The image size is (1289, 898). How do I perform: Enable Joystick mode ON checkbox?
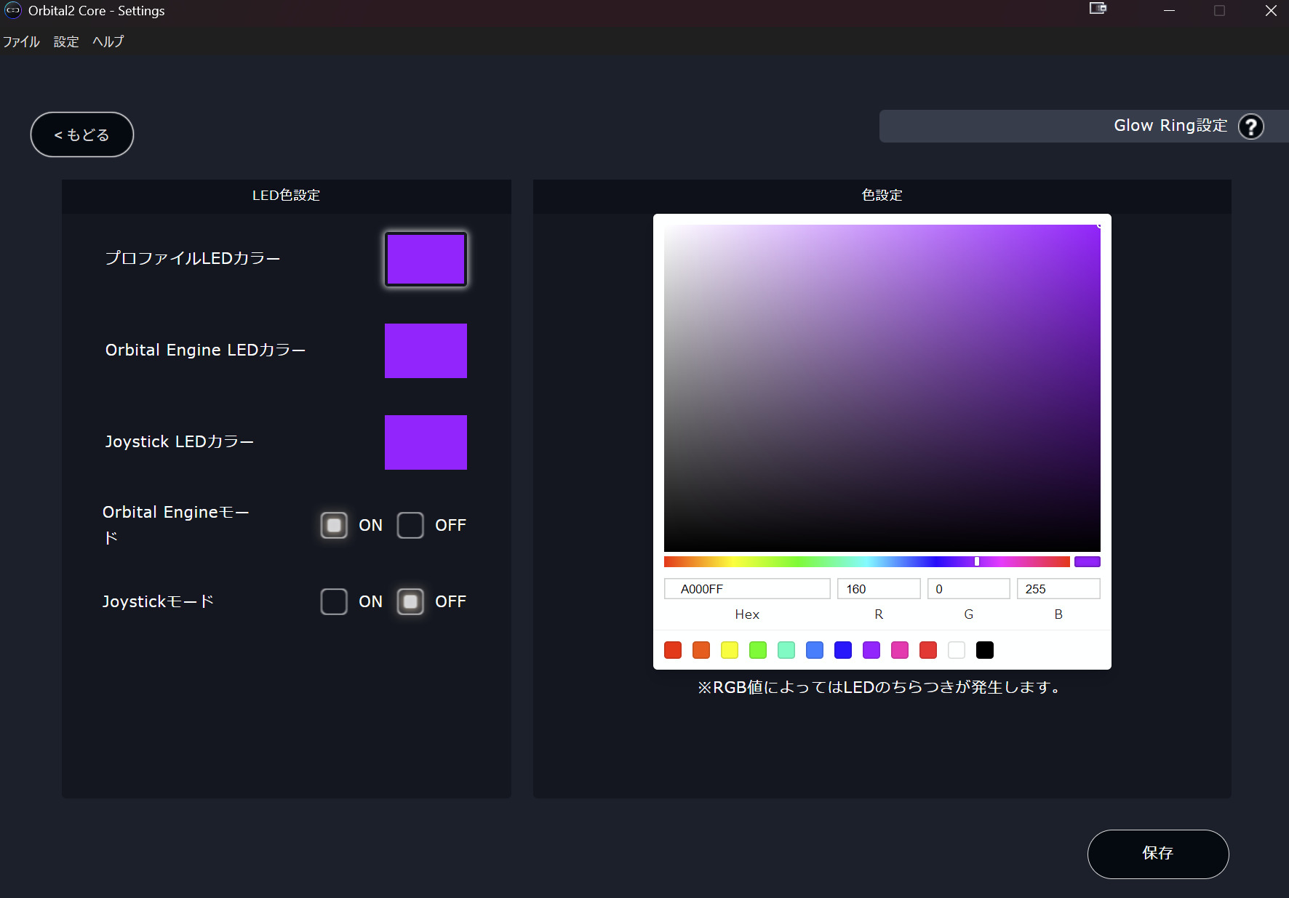(x=334, y=601)
